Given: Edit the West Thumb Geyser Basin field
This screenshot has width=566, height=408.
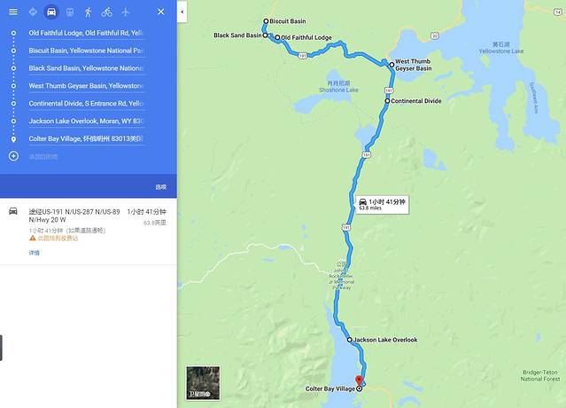Looking at the screenshot, I should (x=87, y=86).
